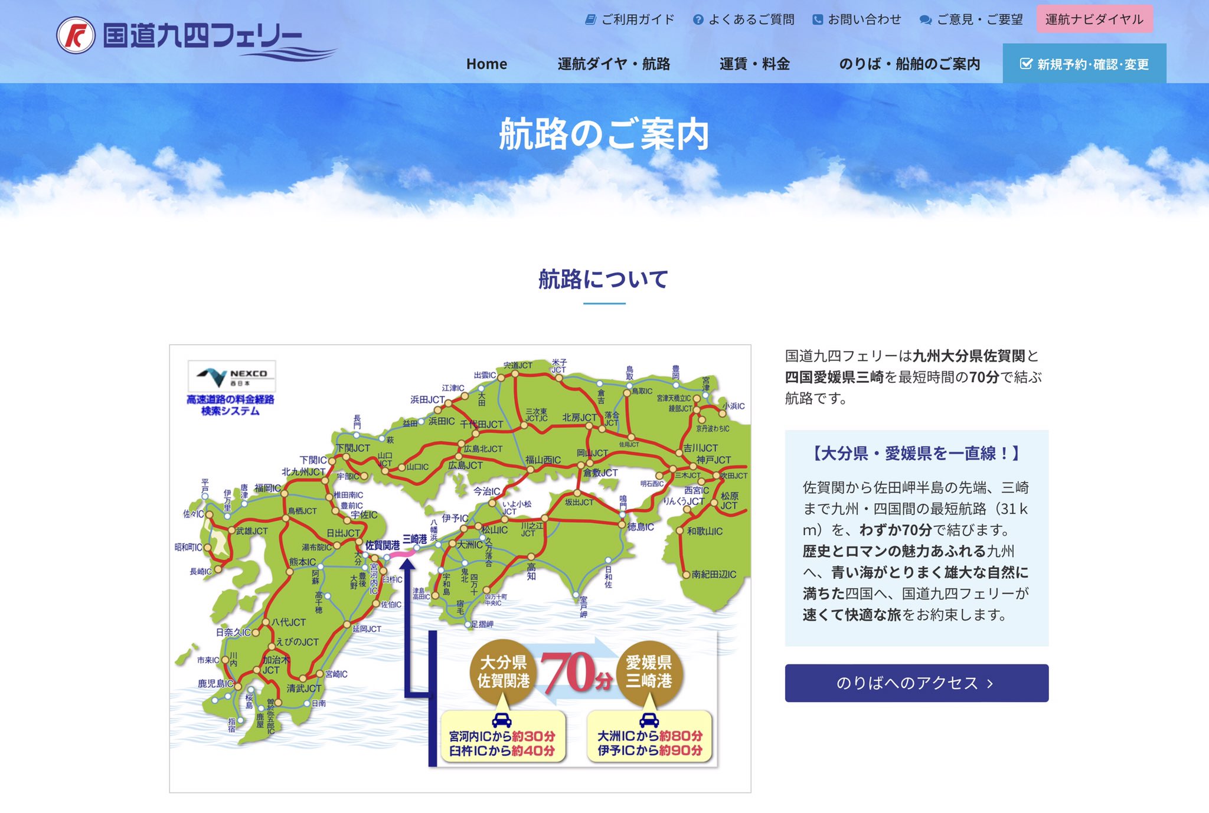This screenshot has height=813, width=1209.
Task: Open the Home menu item
Action: click(486, 64)
